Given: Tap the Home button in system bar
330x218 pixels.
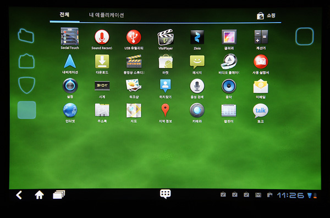Looking at the screenshot, I should tap(40, 195).
